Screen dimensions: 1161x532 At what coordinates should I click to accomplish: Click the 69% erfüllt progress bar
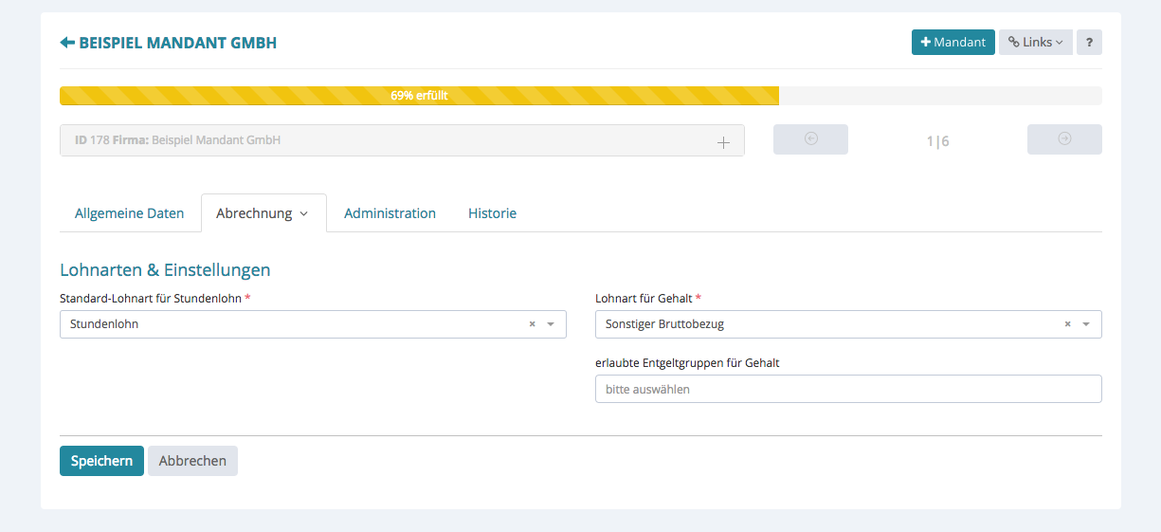[x=419, y=96]
